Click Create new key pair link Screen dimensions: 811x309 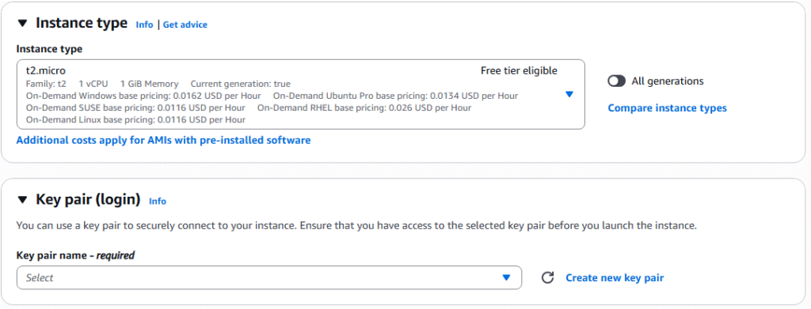pos(615,277)
